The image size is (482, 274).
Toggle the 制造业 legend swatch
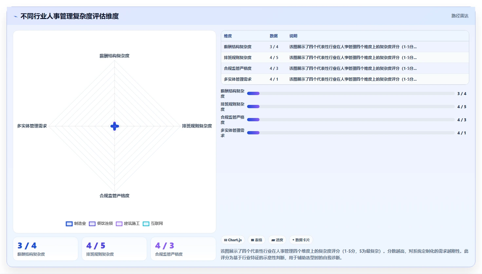(69, 224)
